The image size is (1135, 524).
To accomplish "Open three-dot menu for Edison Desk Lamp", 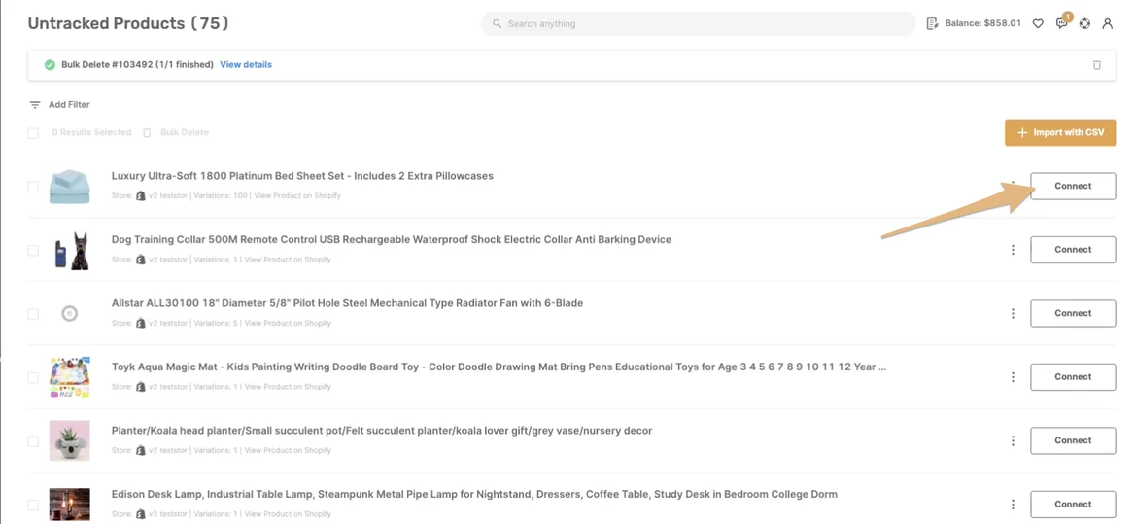I will pos(1013,505).
